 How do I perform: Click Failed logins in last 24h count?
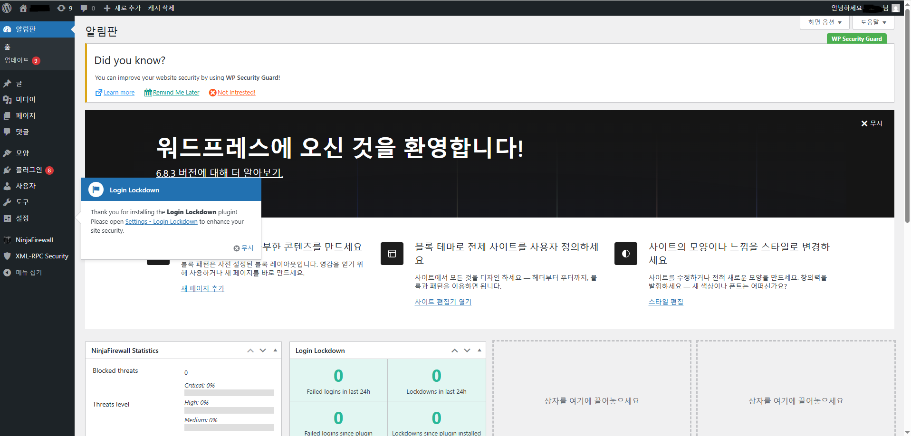[x=338, y=376]
